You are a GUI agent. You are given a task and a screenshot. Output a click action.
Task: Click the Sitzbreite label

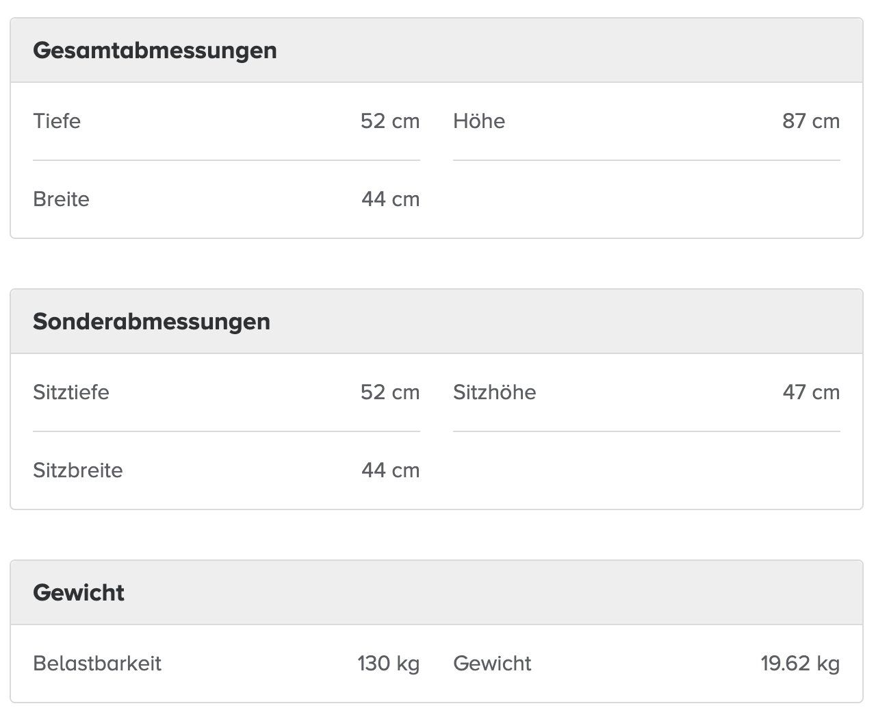coord(78,470)
